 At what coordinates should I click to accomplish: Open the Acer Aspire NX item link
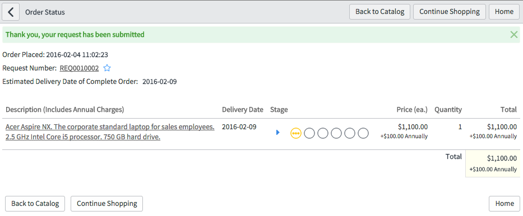pyautogui.click(x=110, y=132)
